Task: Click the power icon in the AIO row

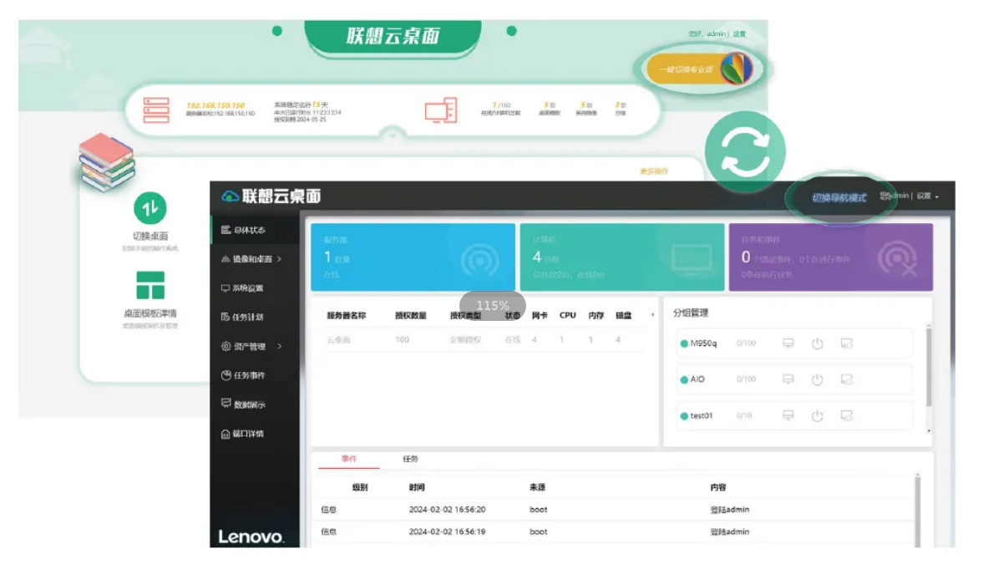Action: click(x=817, y=379)
